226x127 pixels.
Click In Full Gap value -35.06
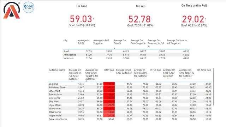[158, 102]
